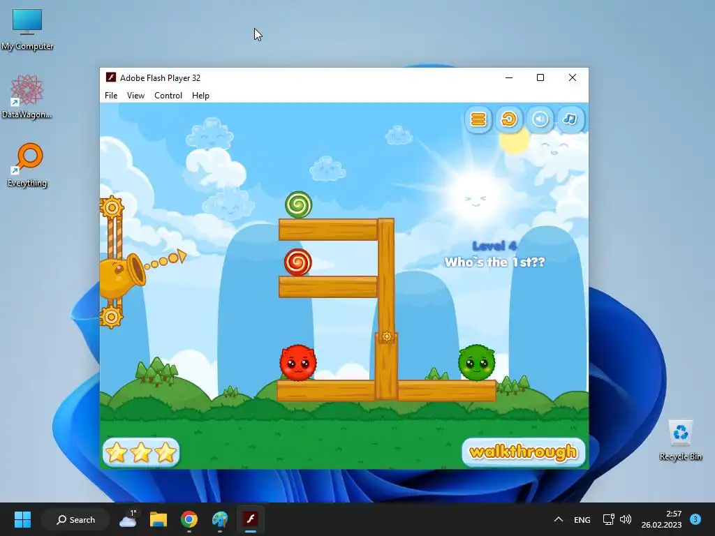Select the Everything search desktop shortcut
This screenshot has height=536, width=715.
27,165
